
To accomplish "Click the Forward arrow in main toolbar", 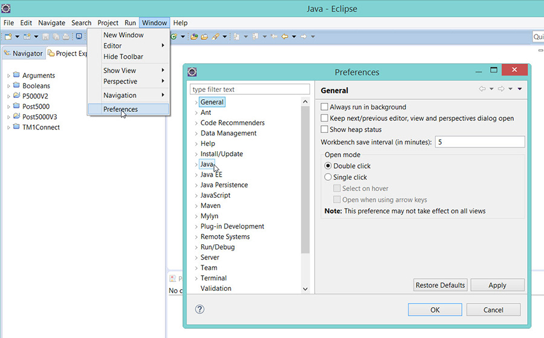I will tap(303, 36).
